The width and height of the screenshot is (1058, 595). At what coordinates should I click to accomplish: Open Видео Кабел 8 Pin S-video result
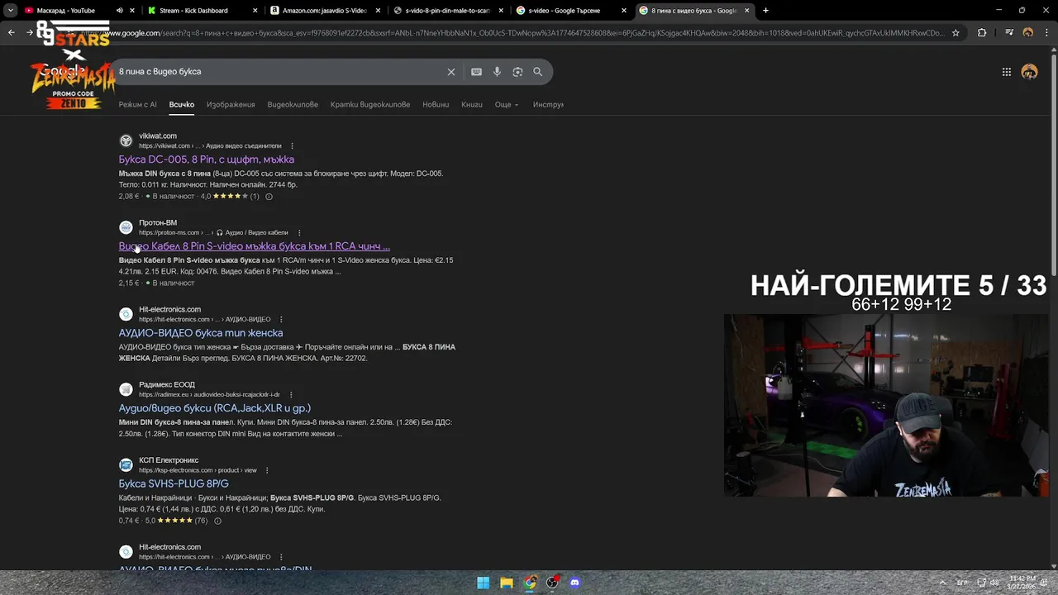click(x=254, y=246)
